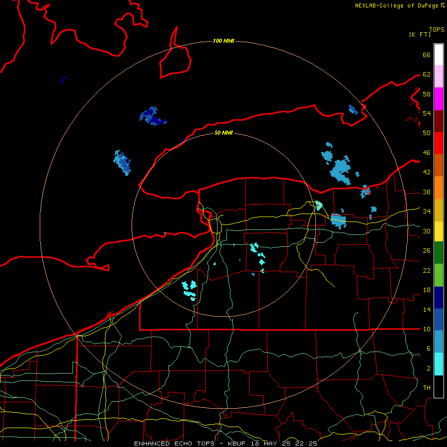
Task: Click the legend value 58
Action: [427, 94]
